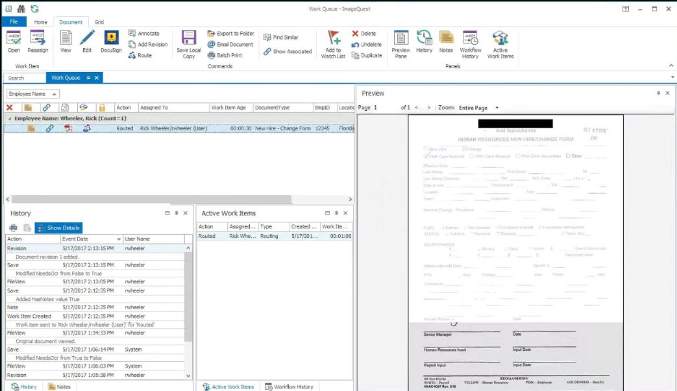Click the work queue horizontal scrollbar
677x391 pixels.
[x=151, y=199]
